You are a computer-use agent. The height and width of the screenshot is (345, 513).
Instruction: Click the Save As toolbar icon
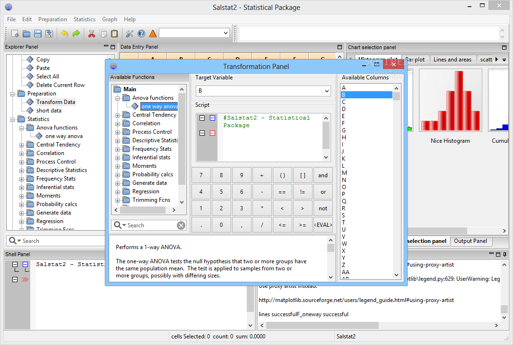point(49,34)
